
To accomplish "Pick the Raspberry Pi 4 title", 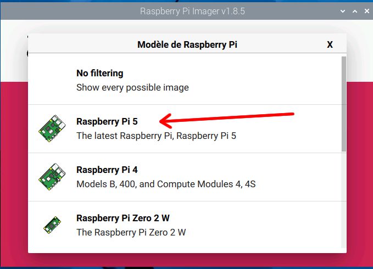I will pos(107,170).
